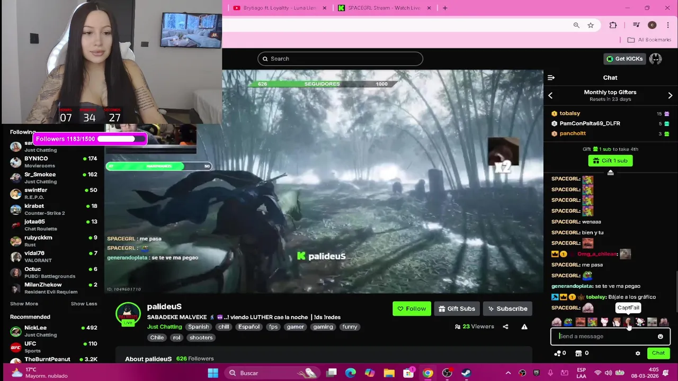
Task: Click Omg_a_chilean username in chat
Action: 597,254
